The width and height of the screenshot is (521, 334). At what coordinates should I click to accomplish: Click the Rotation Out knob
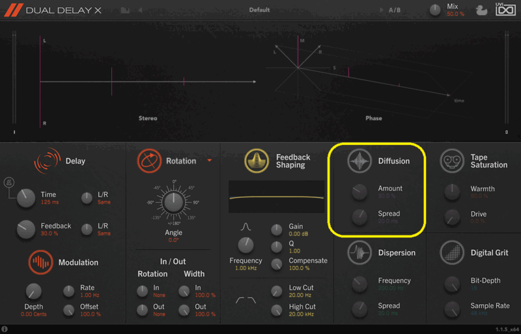[142, 310]
